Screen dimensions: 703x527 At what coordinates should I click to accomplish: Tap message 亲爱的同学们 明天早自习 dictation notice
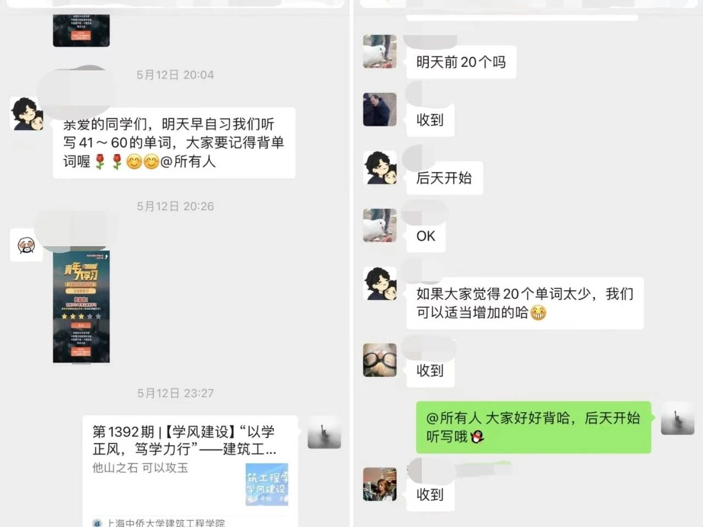click(174, 143)
